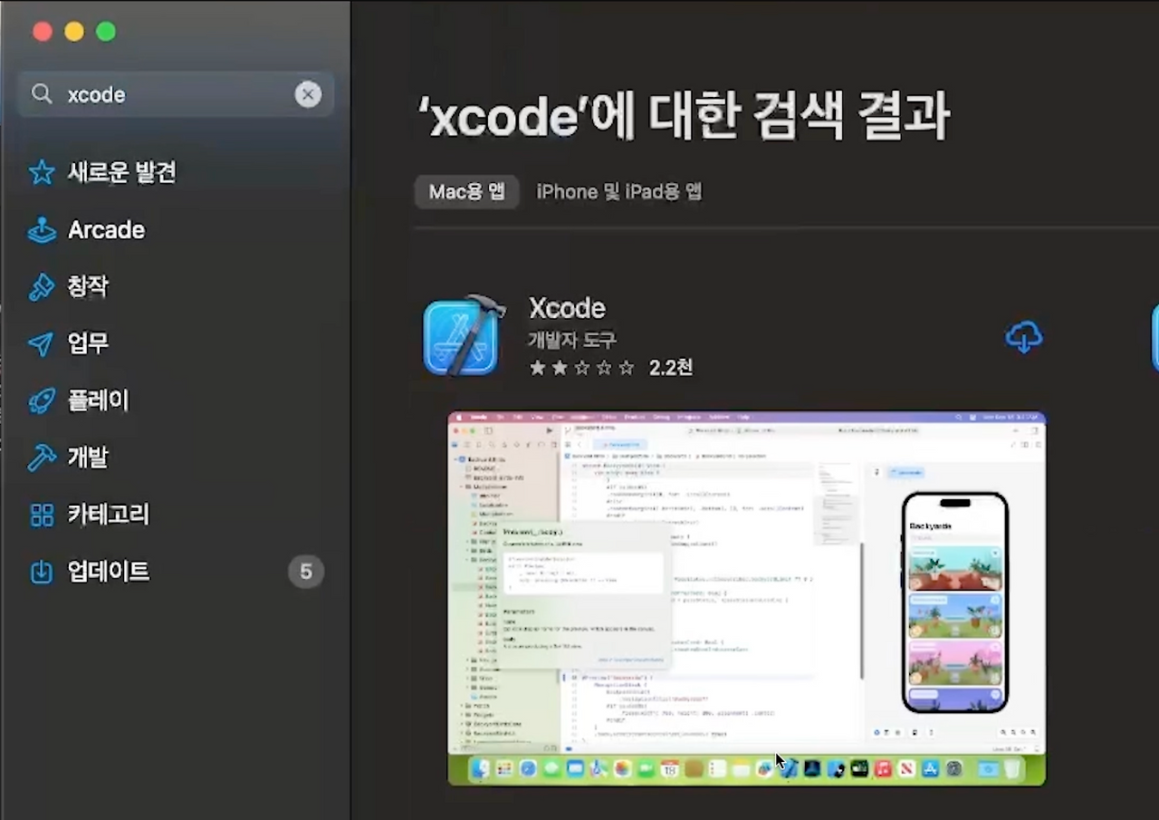The image size is (1159, 820).
Task: Clear the xcode search field
Action: click(308, 94)
